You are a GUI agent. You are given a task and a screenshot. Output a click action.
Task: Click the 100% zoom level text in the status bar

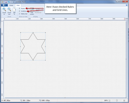pyautogui.click(x=106, y=100)
